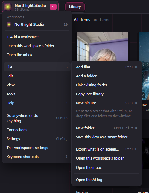Open the inbox in File submenu
The image size is (149, 193).
pos(107,168)
